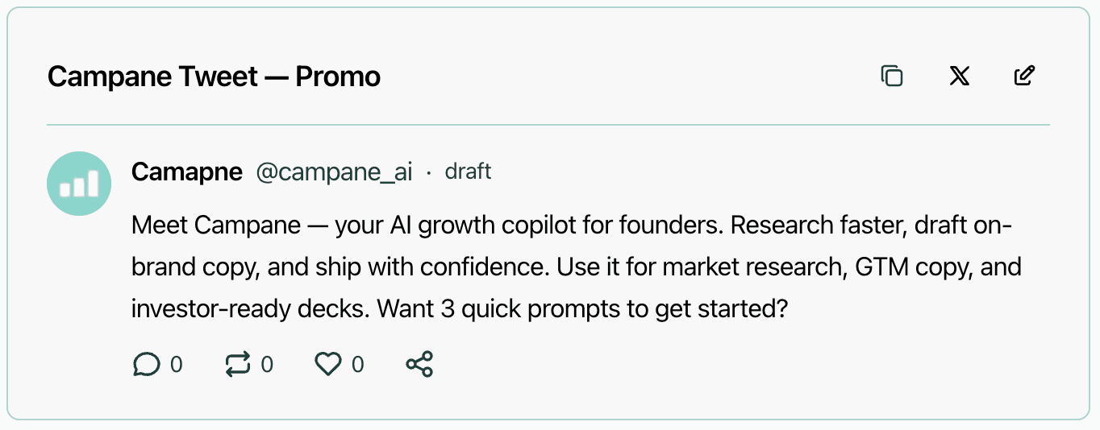Click the dot separator before draft
Image resolution: width=1100 pixels, height=430 pixels.
pos(429,172)
